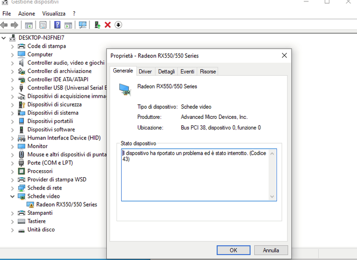This screenshot has height=260, width=357.
Task: Select the Human Interface Device icon
Action: [22, 138]
